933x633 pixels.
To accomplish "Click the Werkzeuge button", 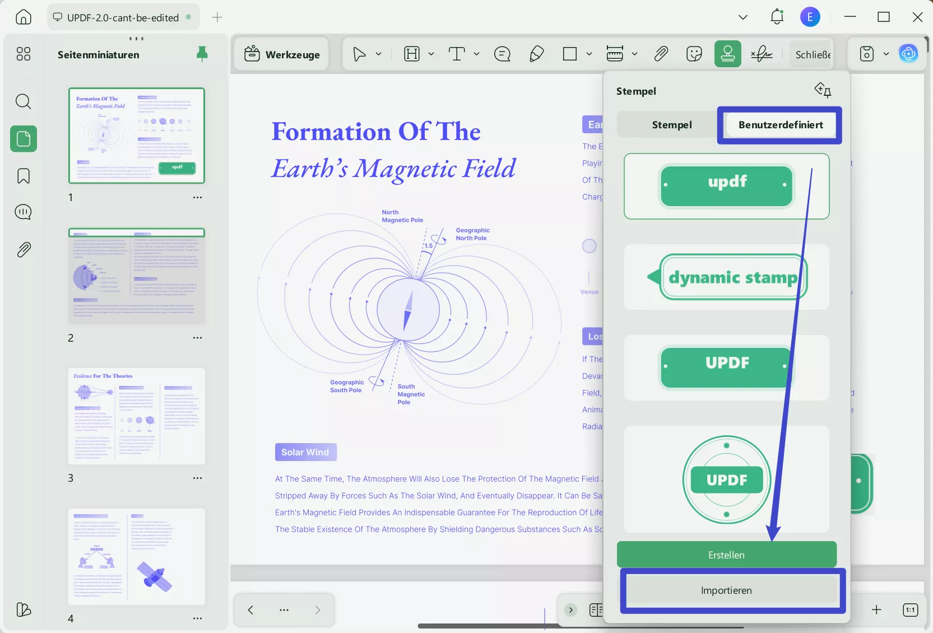I will tap(282, 54).
